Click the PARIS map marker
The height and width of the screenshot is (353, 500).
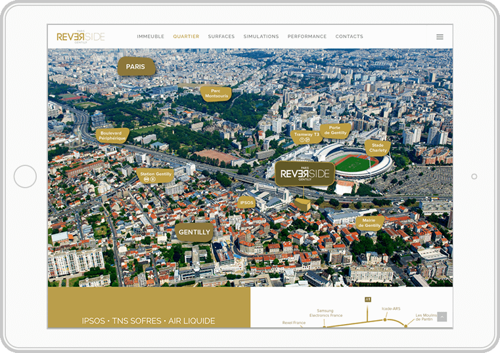(x=136, y=66)
